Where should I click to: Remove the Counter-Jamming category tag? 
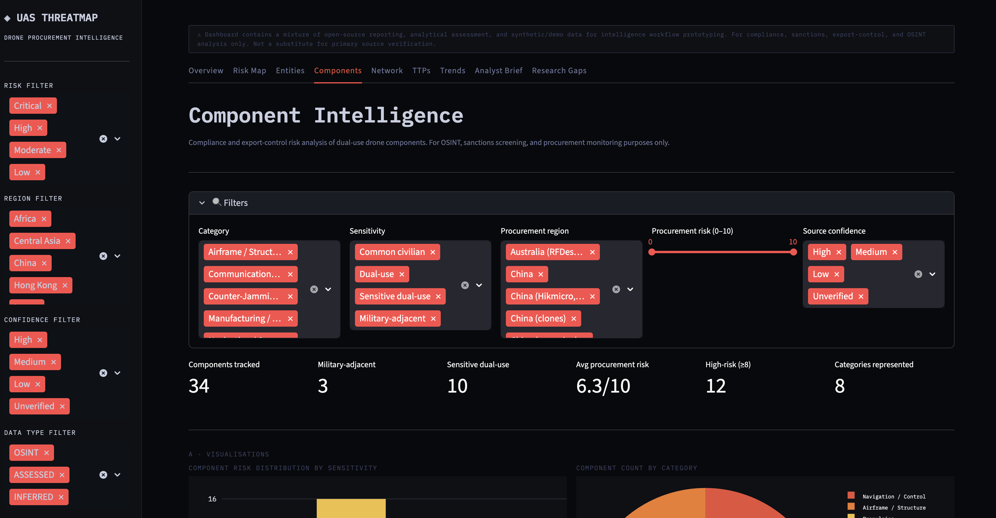pos(290,297)
